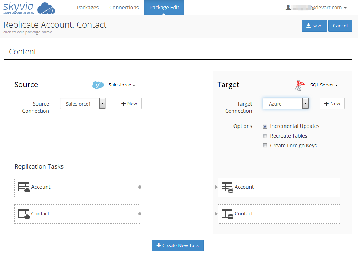
Task: Click the target Account database table icon
Action: pyautogui.click(x=227, y=187)
